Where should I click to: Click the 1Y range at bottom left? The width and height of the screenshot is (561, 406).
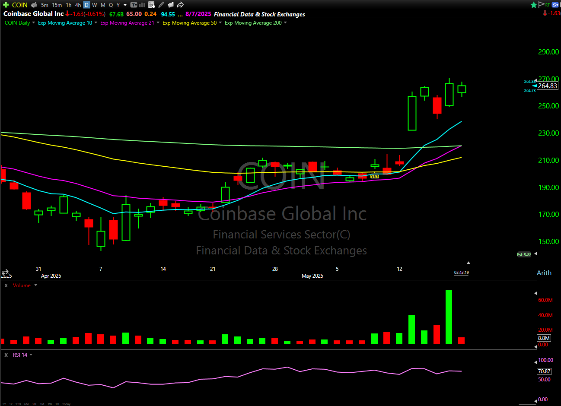coord(11,404)
